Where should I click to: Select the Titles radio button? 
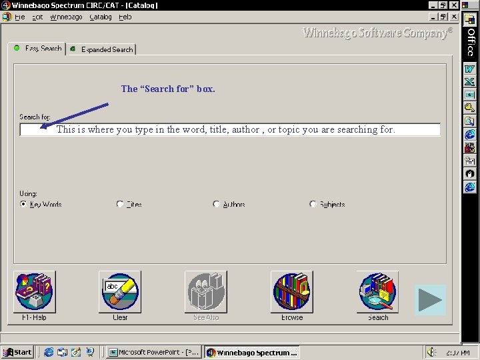click(120, 204)
